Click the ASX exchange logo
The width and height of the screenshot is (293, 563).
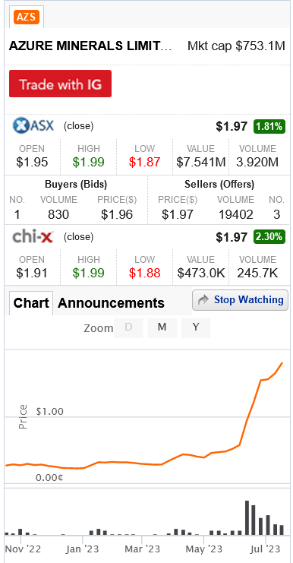33,125
